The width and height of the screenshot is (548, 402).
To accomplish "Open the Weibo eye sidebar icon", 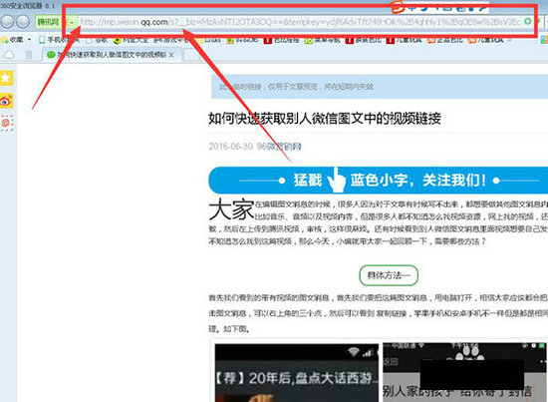I will [6, 101].
